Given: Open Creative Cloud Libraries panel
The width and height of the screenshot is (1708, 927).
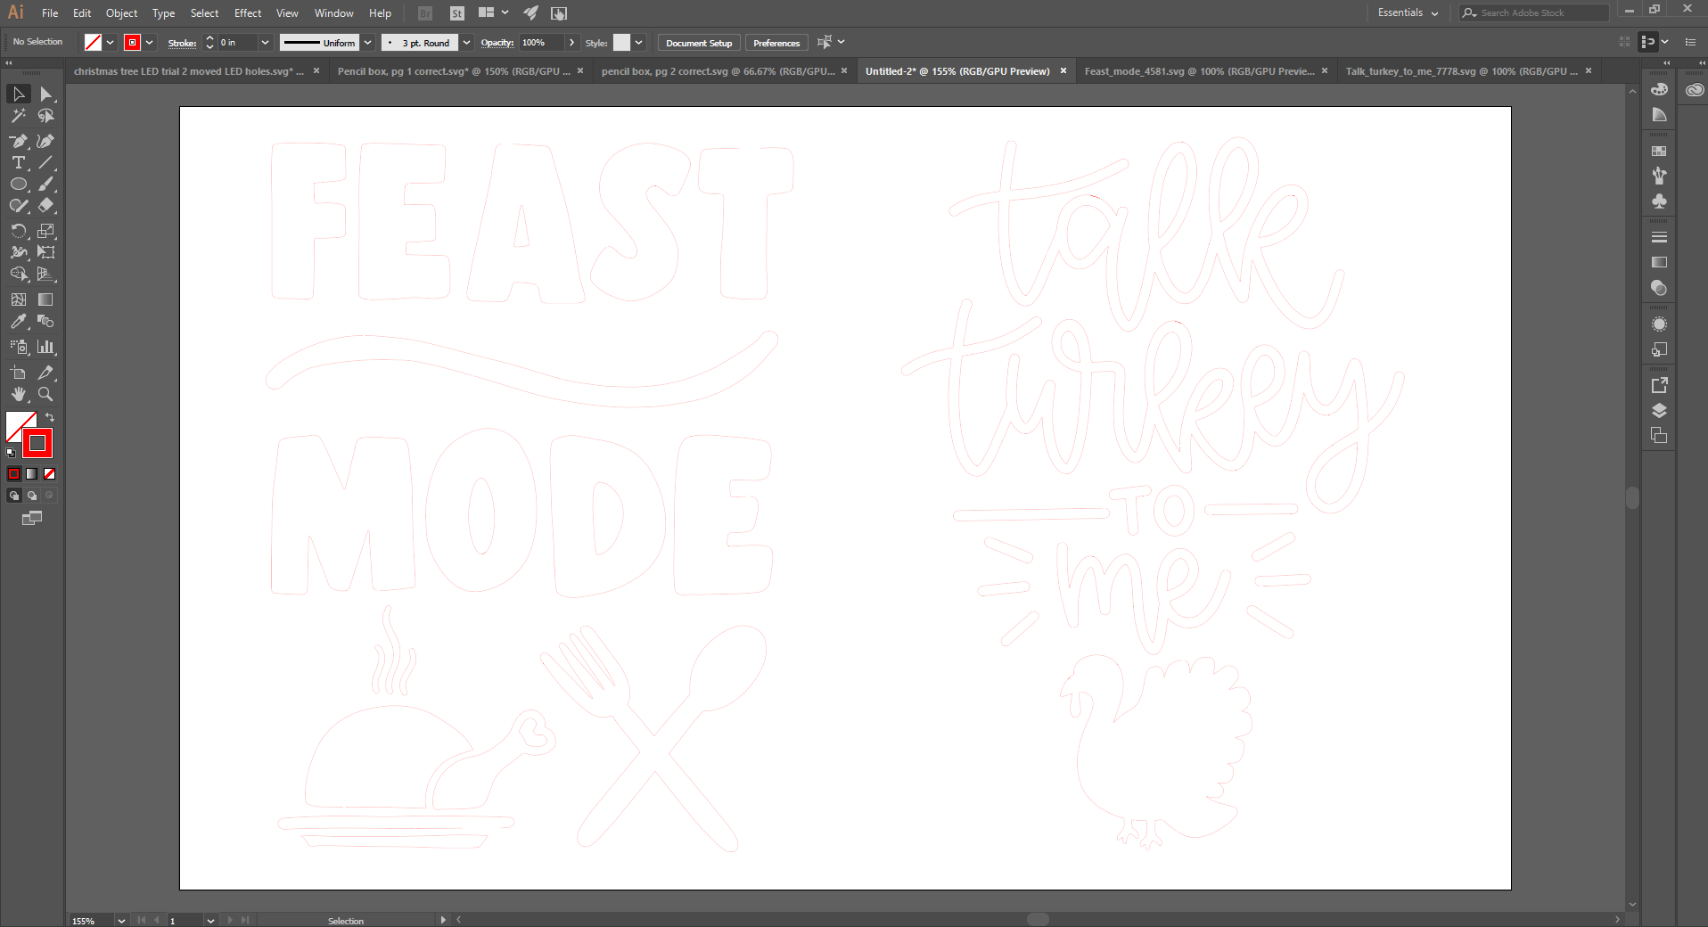Looking at the screenshot, I should point(1694,90).
